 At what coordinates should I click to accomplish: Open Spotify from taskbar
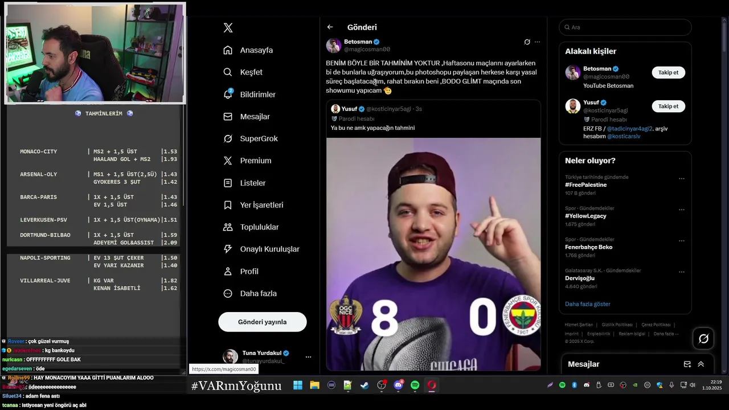coord(415,386)
